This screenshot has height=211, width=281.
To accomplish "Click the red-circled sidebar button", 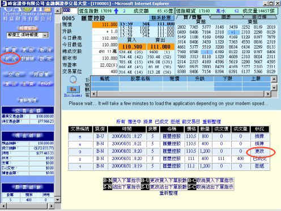I will pos(11,59).
